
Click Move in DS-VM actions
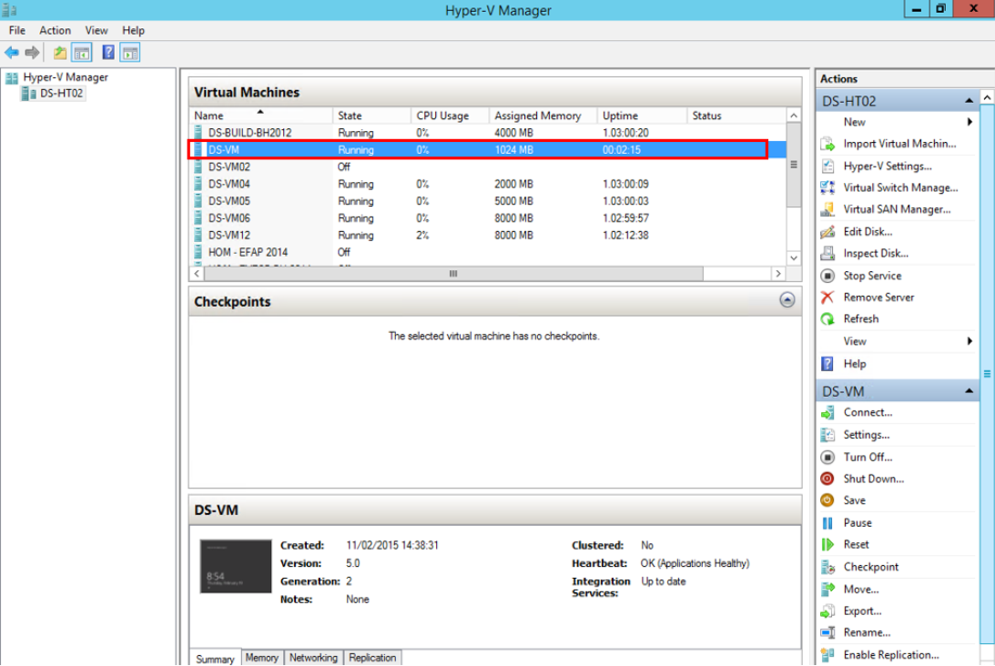click(861, 590)
